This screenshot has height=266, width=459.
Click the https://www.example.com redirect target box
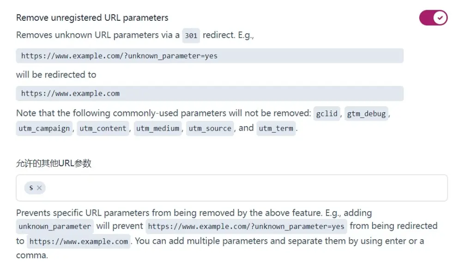[x=209, y=93]
